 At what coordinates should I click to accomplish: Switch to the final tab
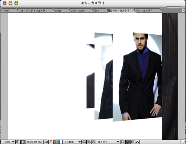point(6,10)
